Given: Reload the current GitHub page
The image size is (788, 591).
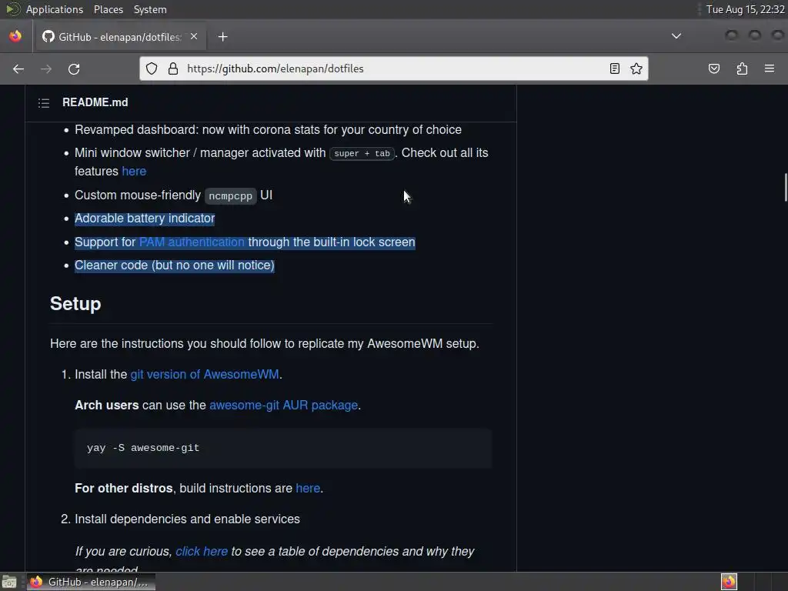Looking at the screenshot, I should (x=74, y=68).
